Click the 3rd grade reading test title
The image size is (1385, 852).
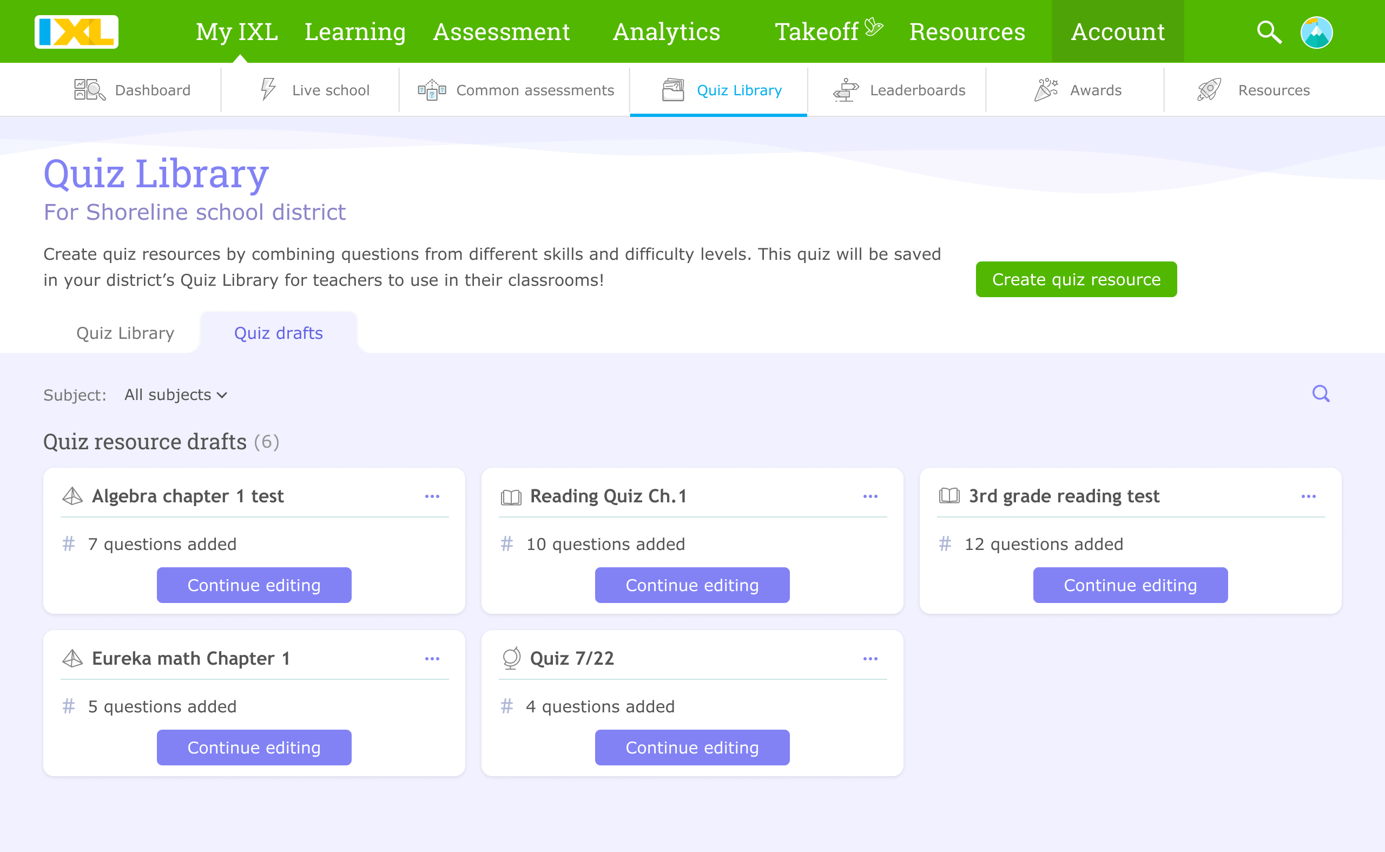pyautogui.click(x=1064, y=496)
